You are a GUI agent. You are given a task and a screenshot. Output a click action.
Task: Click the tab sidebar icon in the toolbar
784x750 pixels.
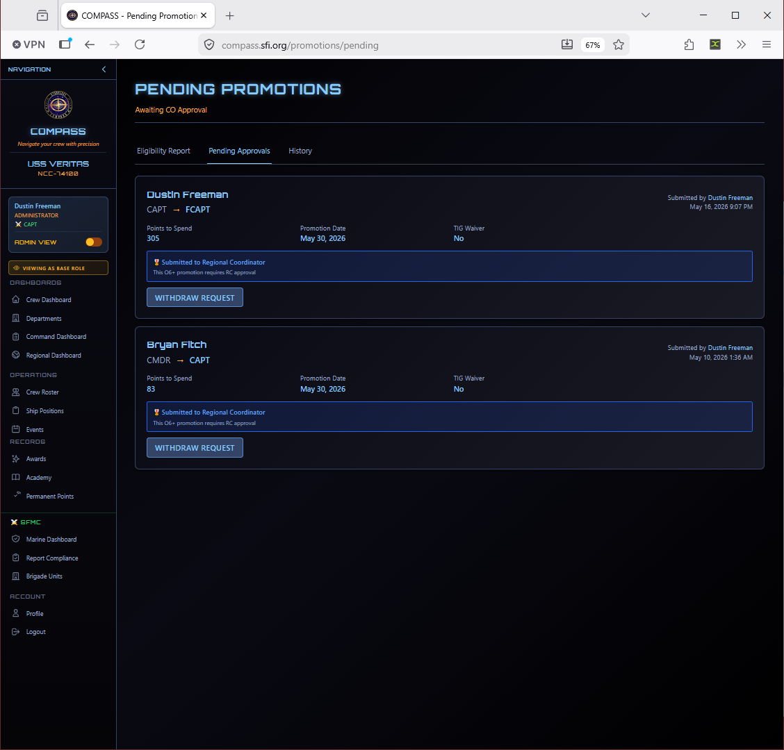(65, 44)
